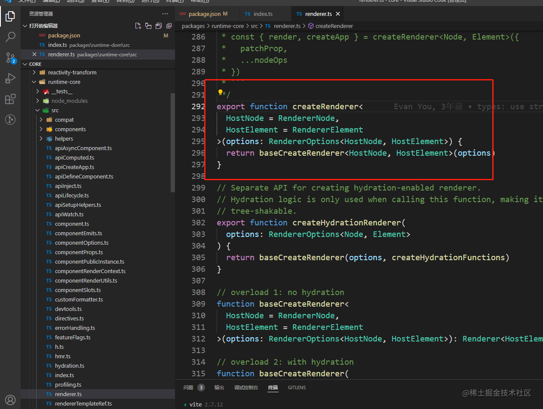
Task: Close renderer.ts in open editors list
Action: pos(34,54)
